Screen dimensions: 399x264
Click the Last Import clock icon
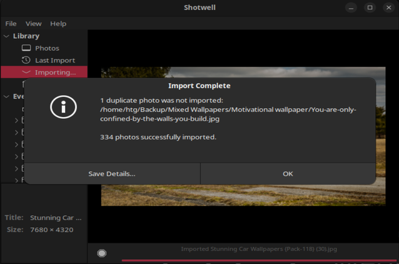click(26, 60)
